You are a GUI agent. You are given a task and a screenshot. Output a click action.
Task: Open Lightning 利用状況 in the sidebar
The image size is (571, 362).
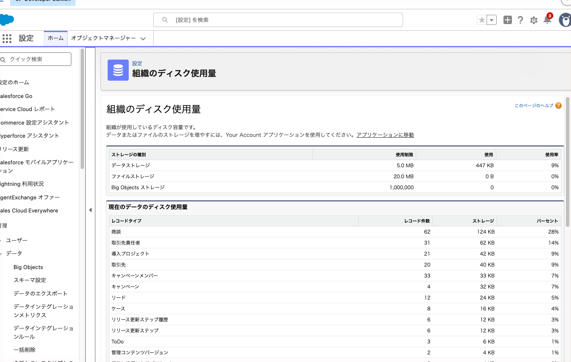point(22,184)
